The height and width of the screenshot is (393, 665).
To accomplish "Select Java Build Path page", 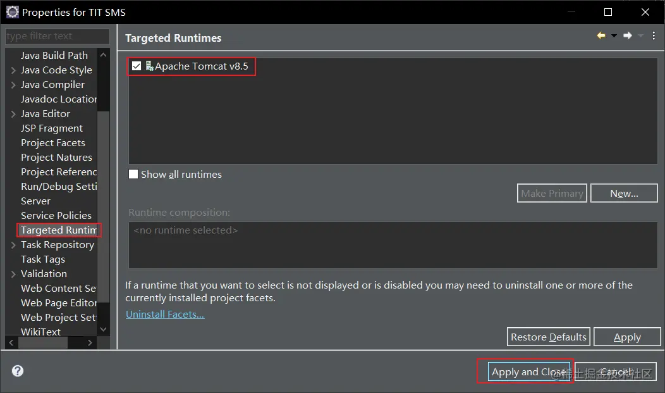I will pos(54,55).
